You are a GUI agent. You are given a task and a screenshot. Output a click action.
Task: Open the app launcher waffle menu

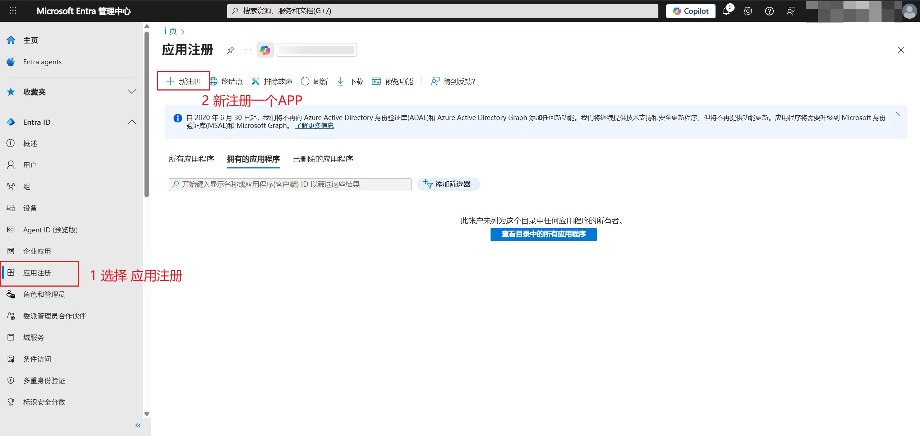point(13,11)
